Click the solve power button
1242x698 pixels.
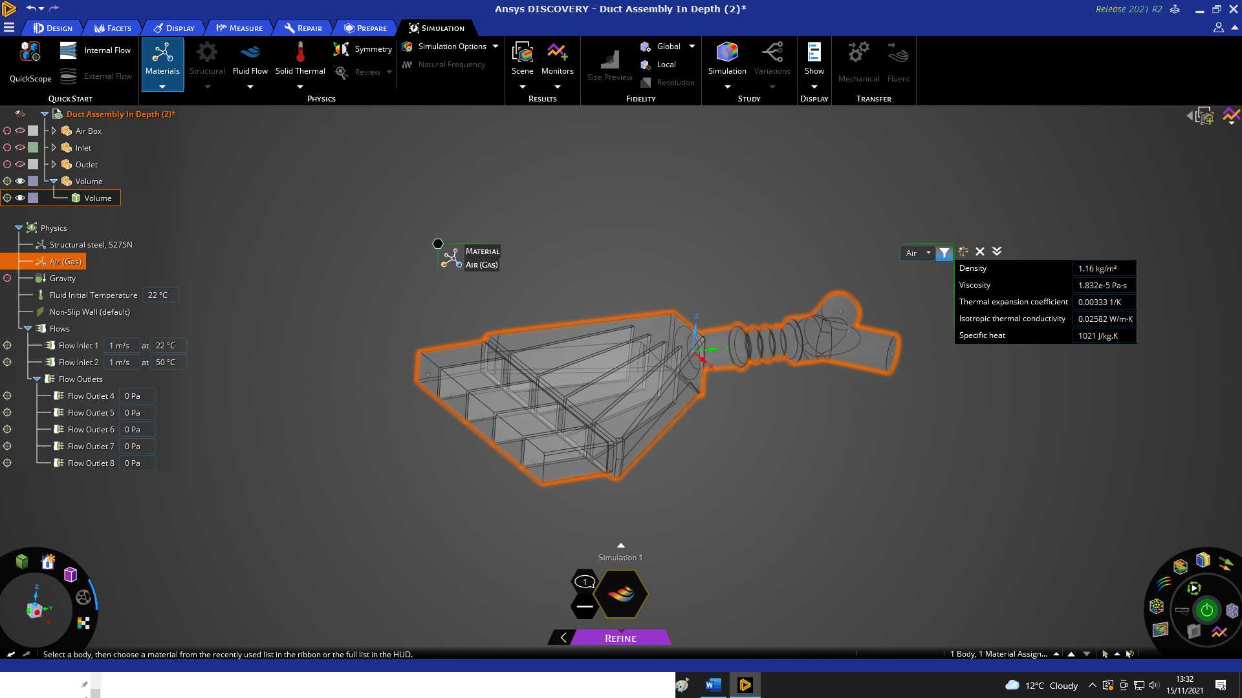(1206, 610)
